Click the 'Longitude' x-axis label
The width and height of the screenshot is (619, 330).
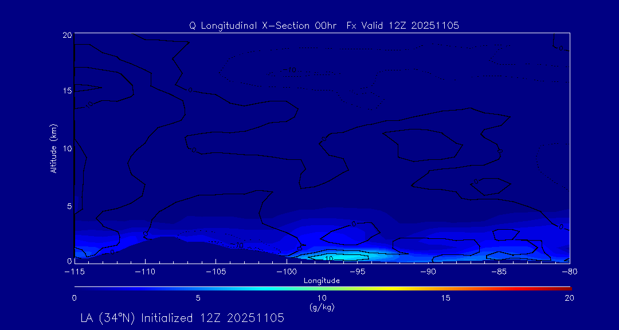coord(322,281)
